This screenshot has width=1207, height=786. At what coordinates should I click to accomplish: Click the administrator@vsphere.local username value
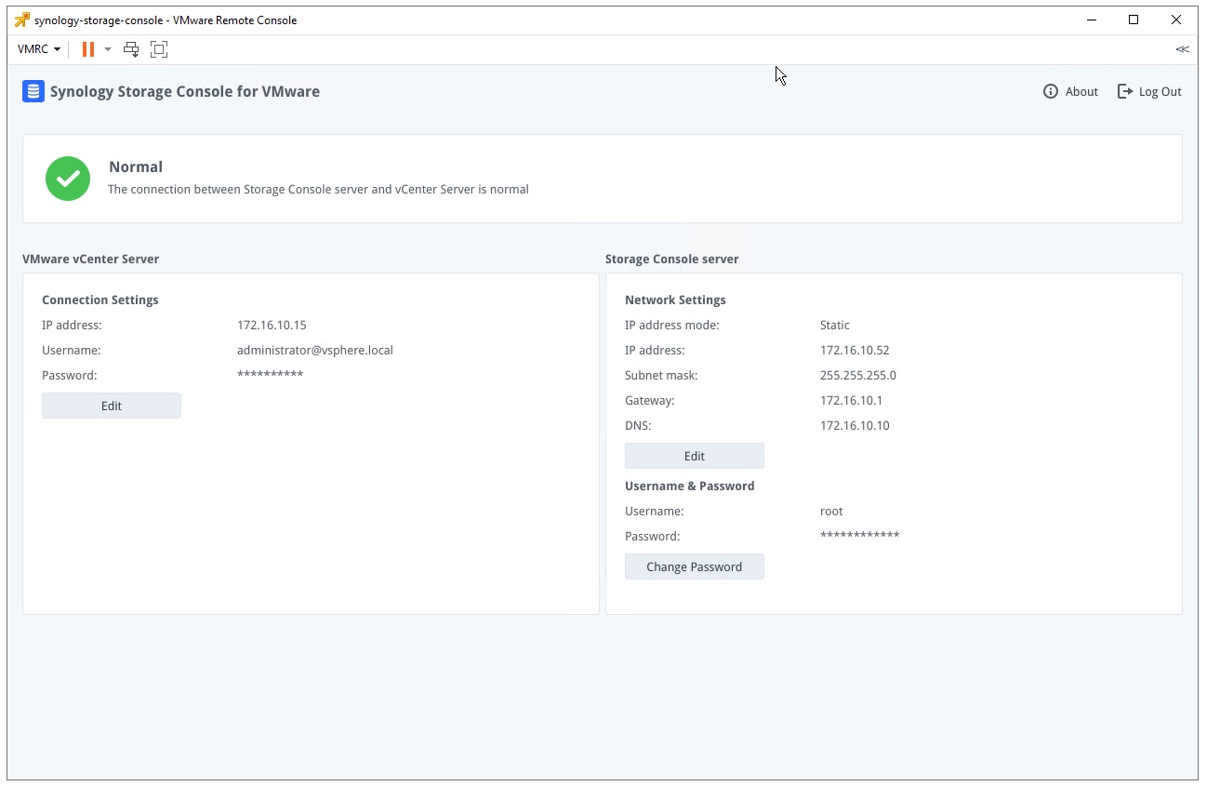point(314,351)
